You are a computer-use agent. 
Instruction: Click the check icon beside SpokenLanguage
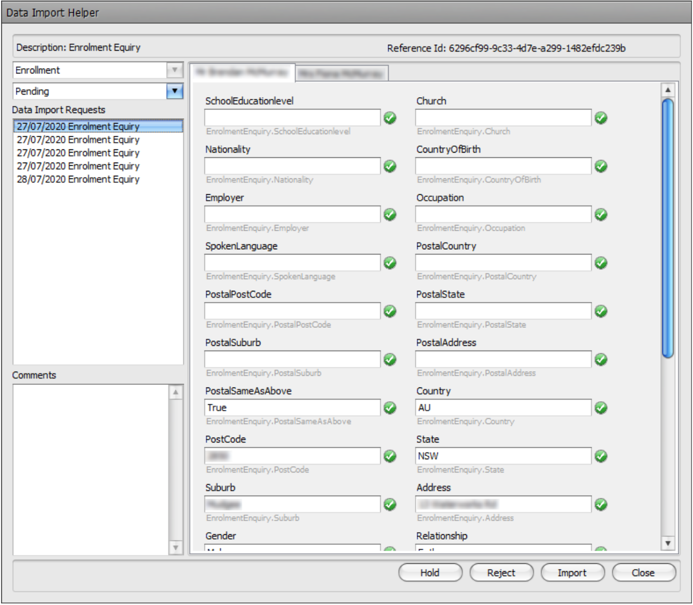coord(389,262)
